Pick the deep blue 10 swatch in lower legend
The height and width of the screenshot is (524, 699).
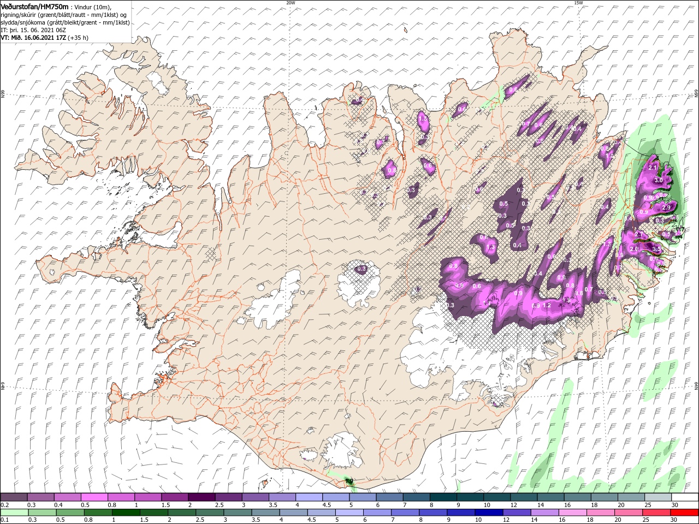(x=490, y=513)
